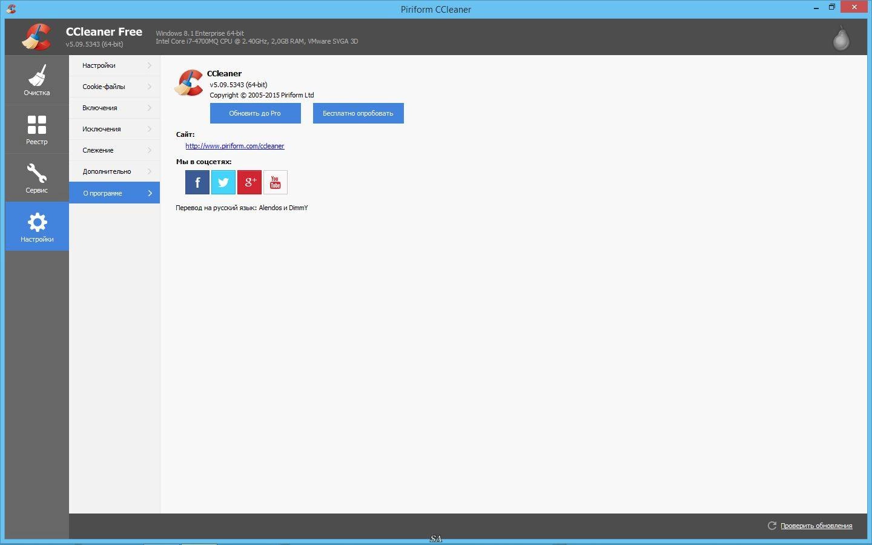The image size is (872, 545).
Task: Click chevron arrow on Исключения row
Action: (150, 129)
